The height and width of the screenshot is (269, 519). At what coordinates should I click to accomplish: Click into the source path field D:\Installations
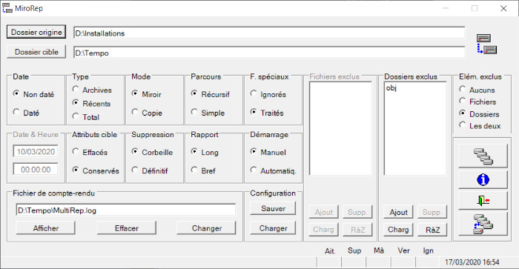click(x=269, y=33)
